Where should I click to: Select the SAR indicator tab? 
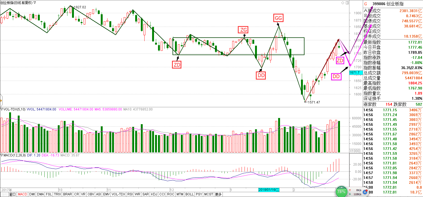(146, 194)
